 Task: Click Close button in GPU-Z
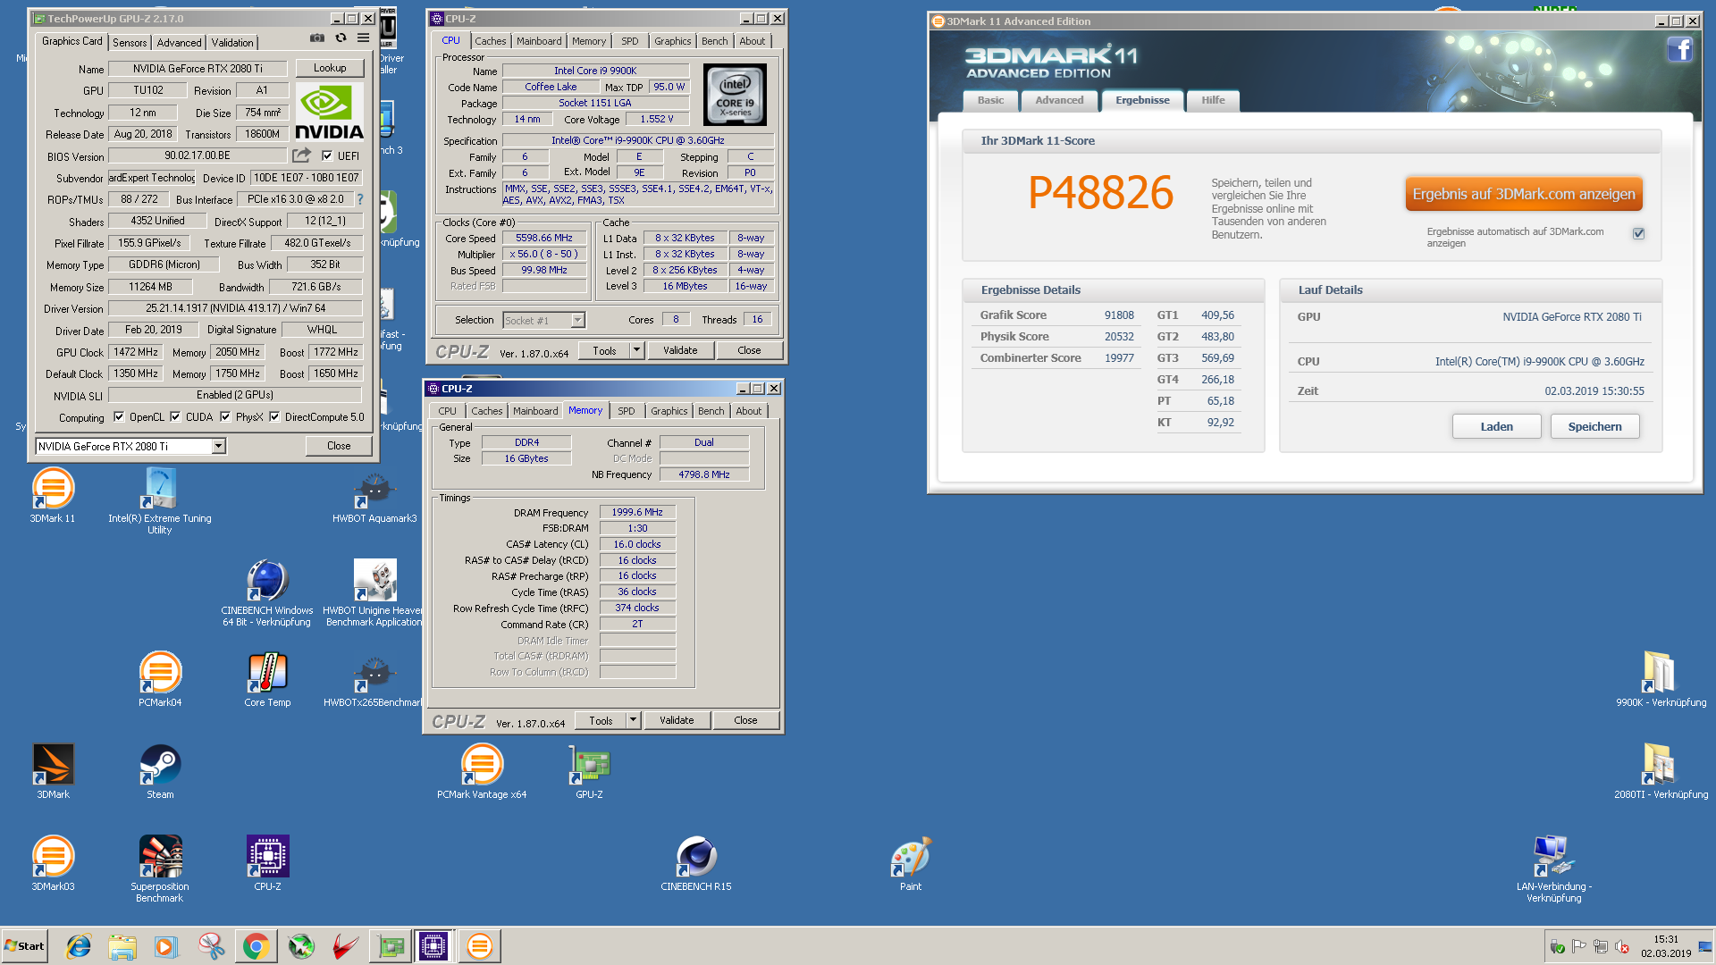pyautogui.click(x=339, y=446)
